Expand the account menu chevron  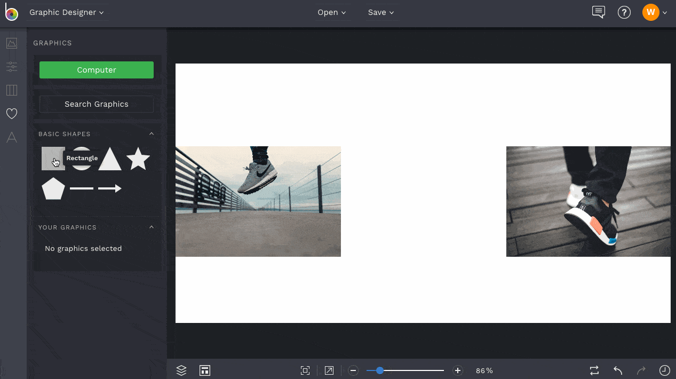(x=665, y=13)
